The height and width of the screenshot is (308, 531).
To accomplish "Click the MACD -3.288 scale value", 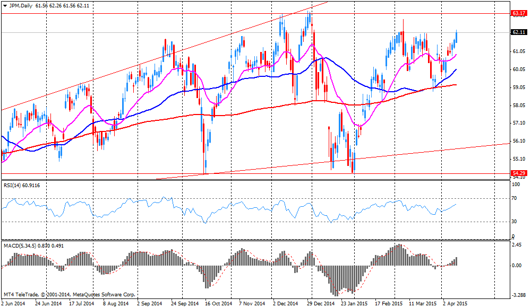I will pos(518,295).
